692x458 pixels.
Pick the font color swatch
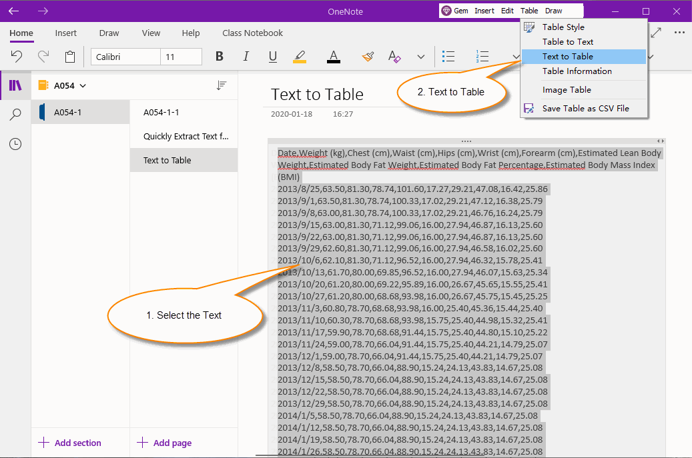click(333, 57)
